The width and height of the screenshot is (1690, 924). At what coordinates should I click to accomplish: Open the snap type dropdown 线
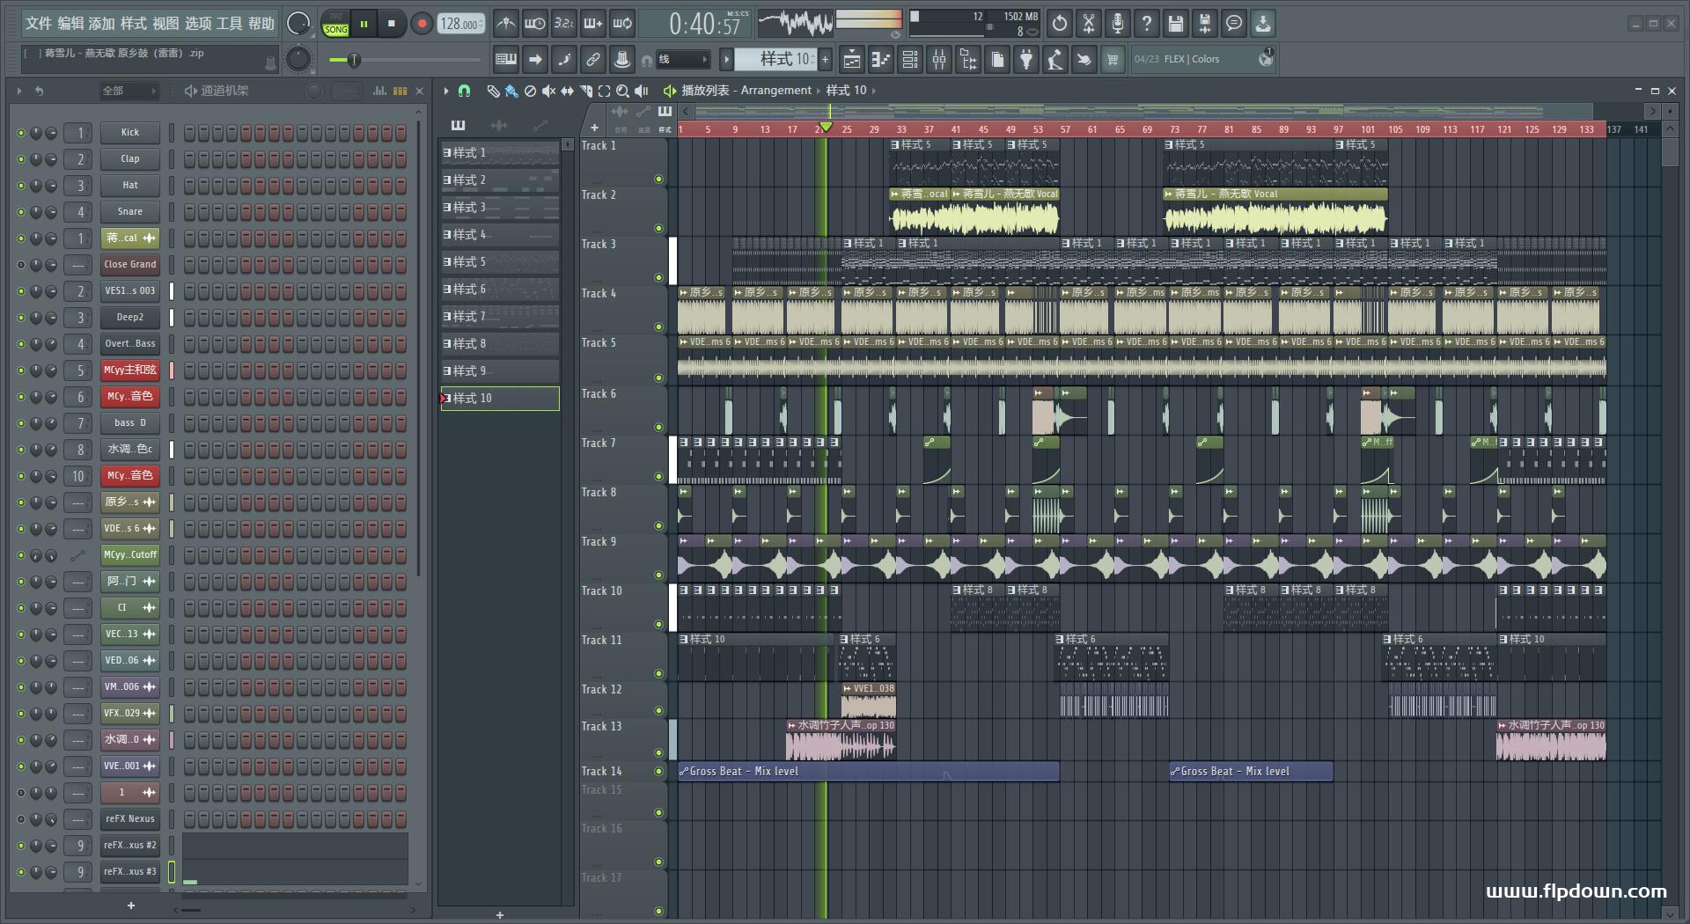click(684, 60)
